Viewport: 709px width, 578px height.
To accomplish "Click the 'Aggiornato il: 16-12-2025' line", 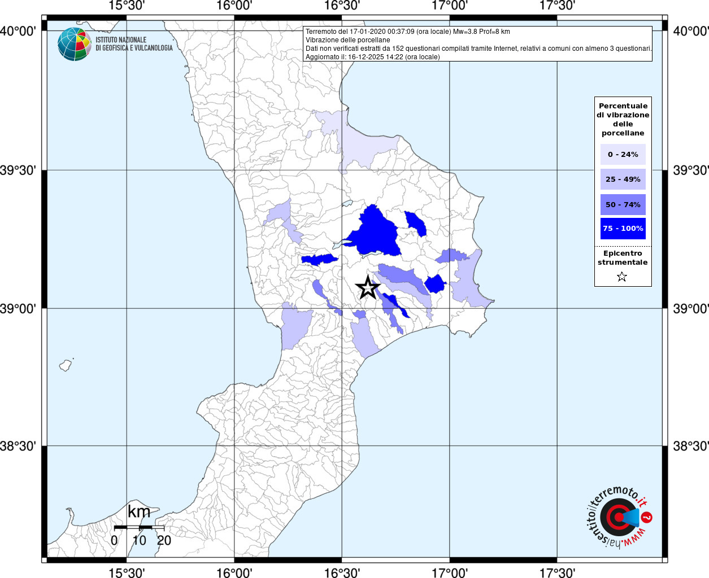I will (x=372, y=57).
